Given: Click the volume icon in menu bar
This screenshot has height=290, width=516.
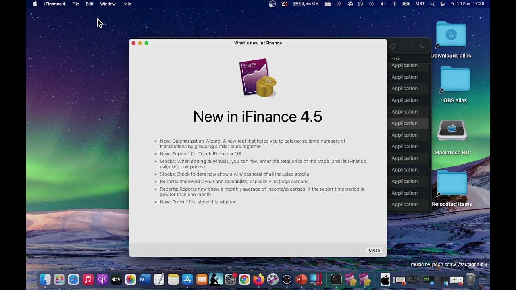Looking at the screenshot, I should click(383, 4).
